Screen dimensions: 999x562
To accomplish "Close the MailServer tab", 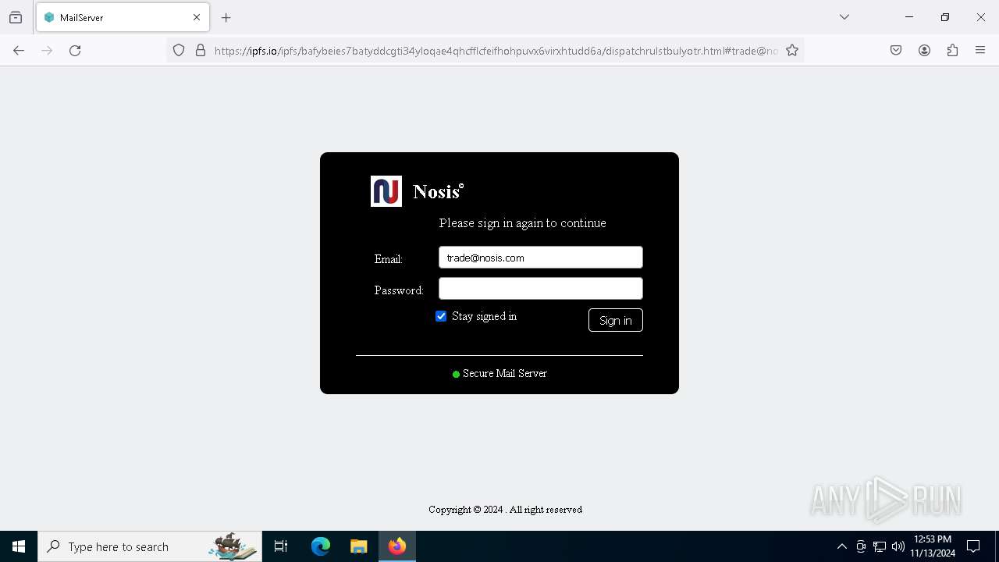I will (197, 17).
